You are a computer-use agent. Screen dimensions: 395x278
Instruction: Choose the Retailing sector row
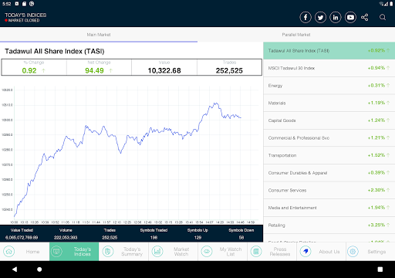329,225
